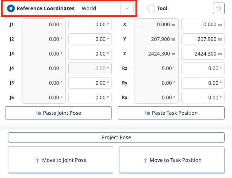The image size is (232, 178).
Task: Click the Rz target rotation input field
Action: point(203,68)
